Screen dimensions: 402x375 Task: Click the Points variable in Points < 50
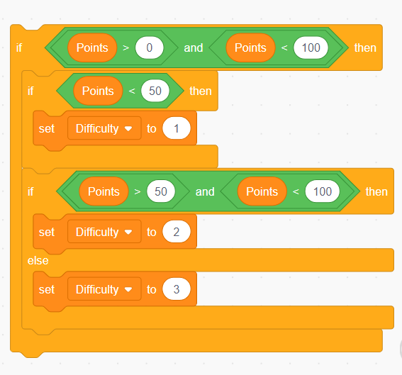click(x=98, y=91)
